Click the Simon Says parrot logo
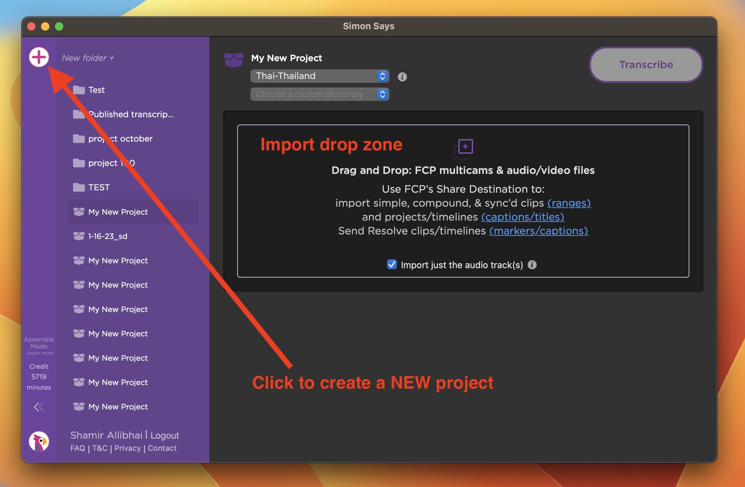Viewport: 745px width, 487px height. (x=39, y=441)
